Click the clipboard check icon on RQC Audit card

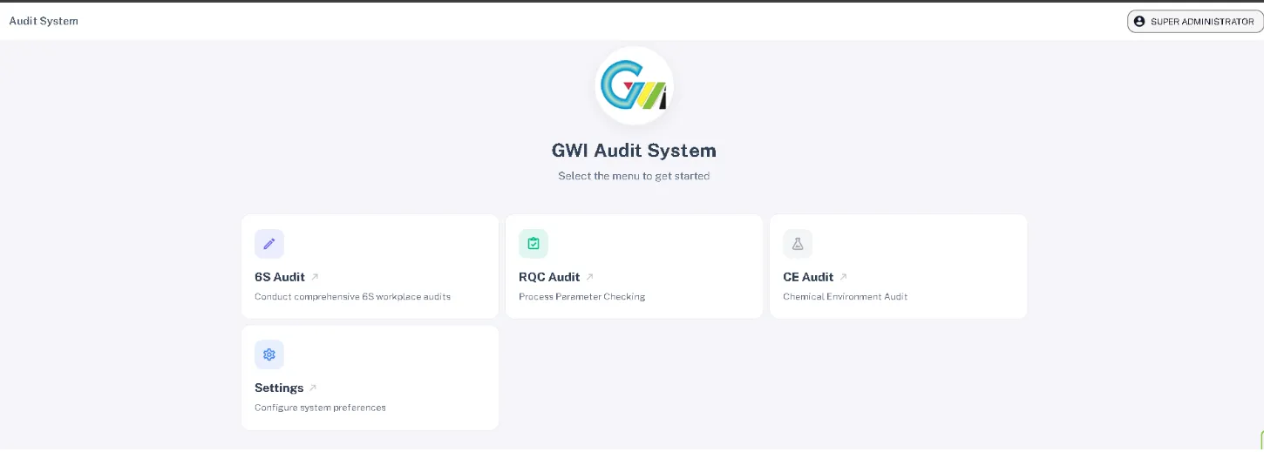coord(533,244)
